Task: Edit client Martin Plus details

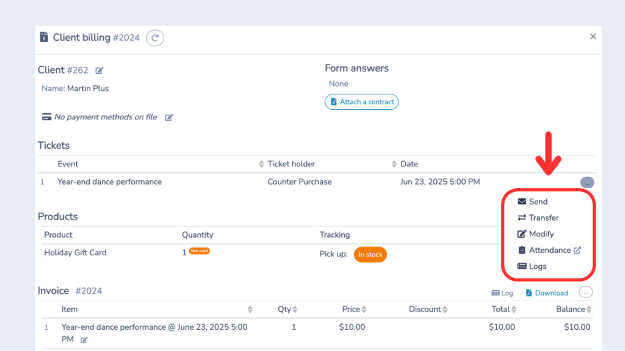Action: tap(99, 70)
